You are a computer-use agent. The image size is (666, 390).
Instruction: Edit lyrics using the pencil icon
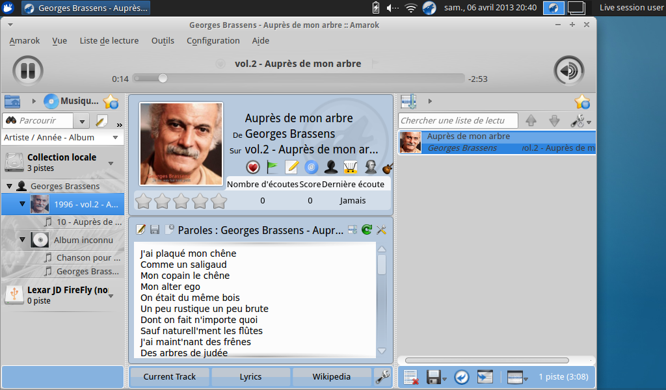[x=140, y=229]
